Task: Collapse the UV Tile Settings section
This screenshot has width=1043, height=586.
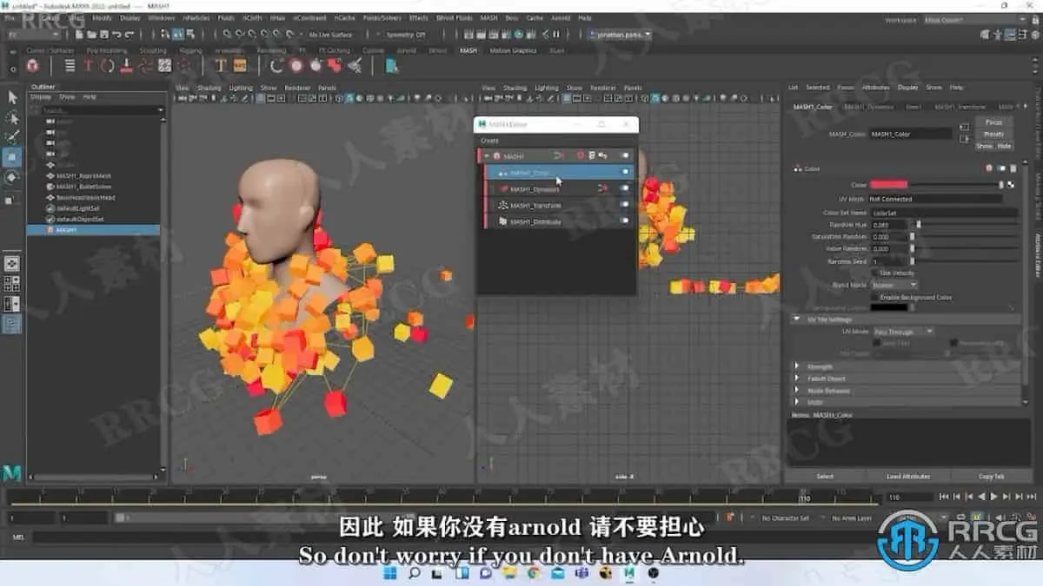Action: (x=798, y=319)
